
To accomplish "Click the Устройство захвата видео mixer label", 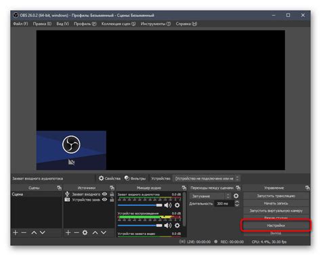I will (136, 234).
